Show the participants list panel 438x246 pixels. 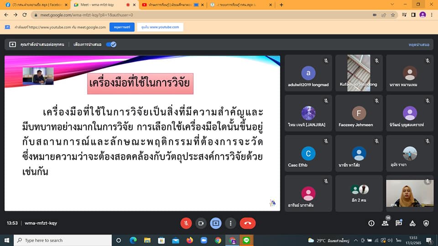[385, 223]
